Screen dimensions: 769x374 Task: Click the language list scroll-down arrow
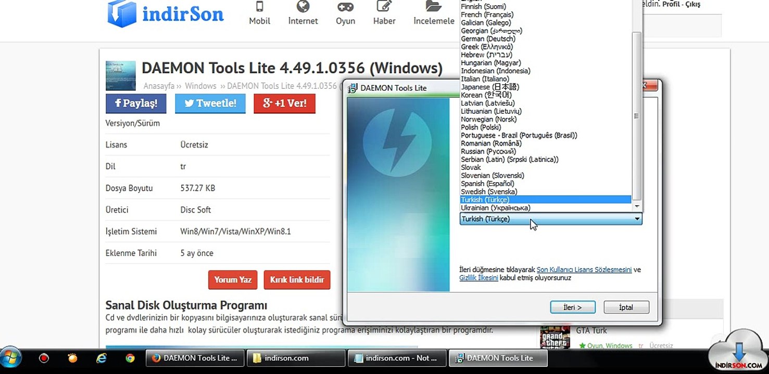tap(636, 207)
